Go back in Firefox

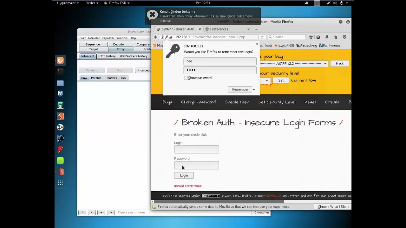156,37
